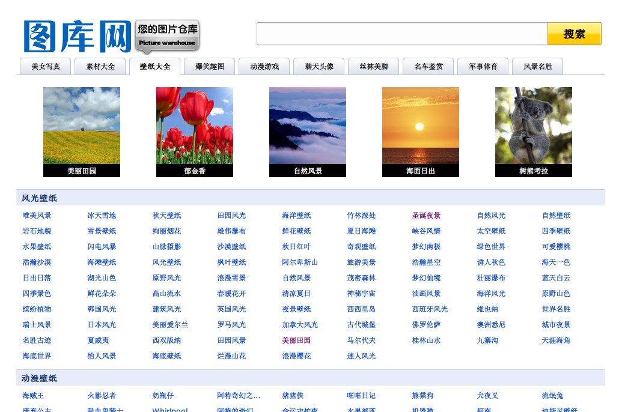619x412 pixels.
Task: Open the 加拿大风光 link
Action: [x=300, y=325]
